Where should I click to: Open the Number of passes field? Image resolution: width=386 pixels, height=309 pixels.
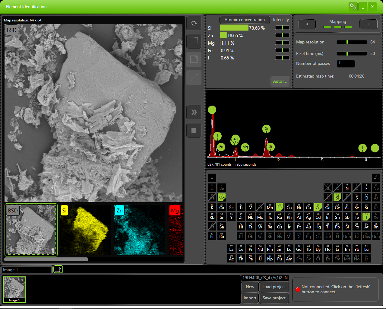click(346, 63)
